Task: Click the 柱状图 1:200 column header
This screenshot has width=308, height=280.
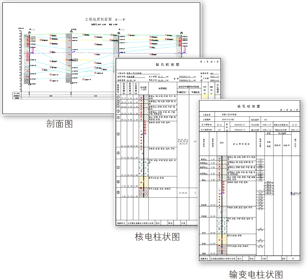Action: (143, 89)
